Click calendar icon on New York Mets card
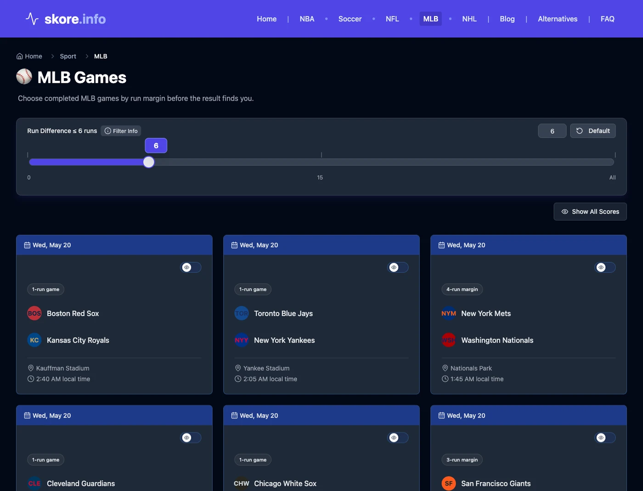Screen dimensions: 643x491 click(x=441, y=245)
